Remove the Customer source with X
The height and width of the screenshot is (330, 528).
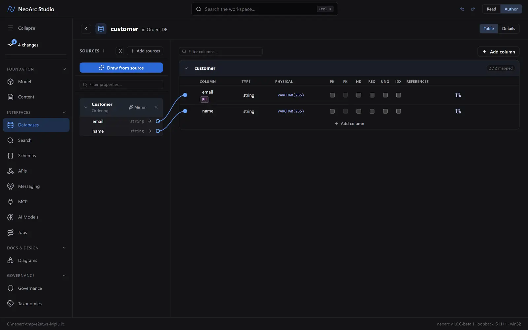click(x=156, y=107)
